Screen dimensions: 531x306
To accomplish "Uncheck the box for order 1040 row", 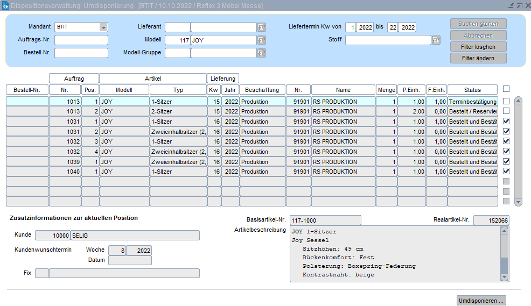I will tap(506, 172).
